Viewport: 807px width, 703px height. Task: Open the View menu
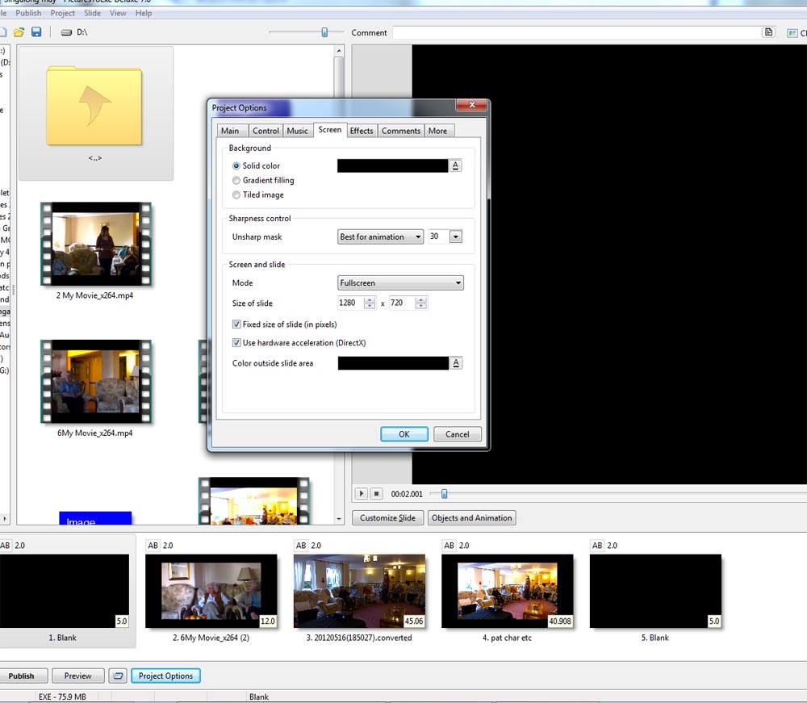(118, 13)
